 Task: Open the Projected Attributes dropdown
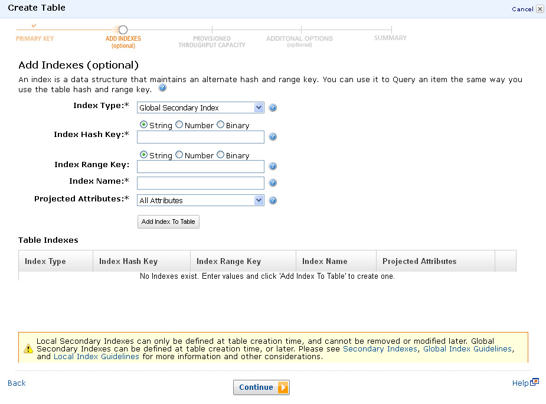click(201, 200)
